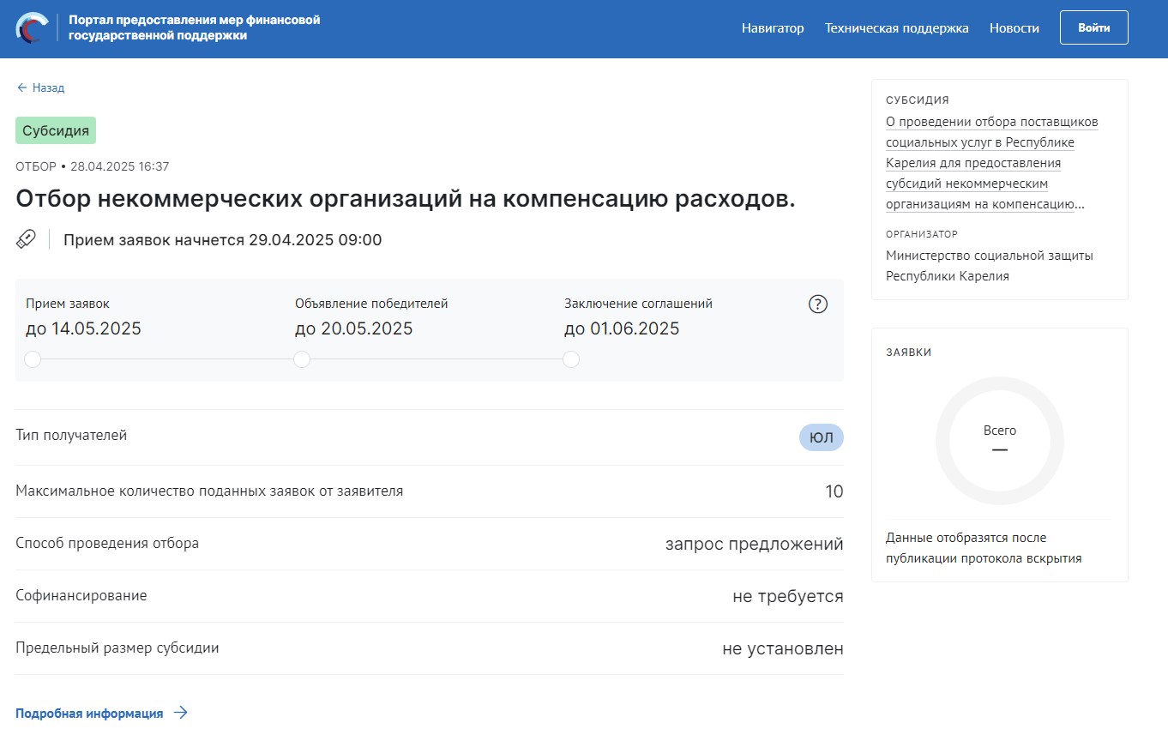
Task: Open the Навигатор menu item
Action: pyautogui.click(x=773, y=28)
